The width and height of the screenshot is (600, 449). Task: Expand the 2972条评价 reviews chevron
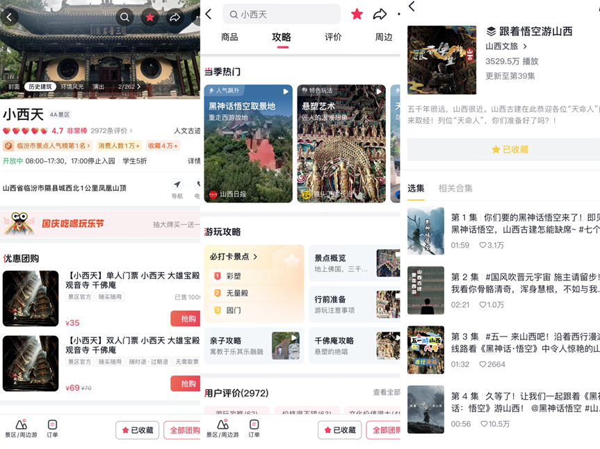[131, 130]
